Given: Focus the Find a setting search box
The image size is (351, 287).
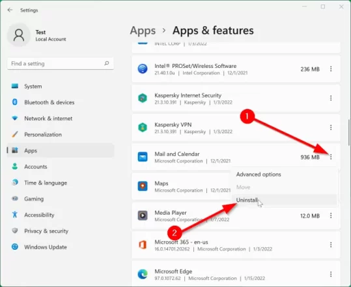Looking at the screenshot, I should coord(61,63).
